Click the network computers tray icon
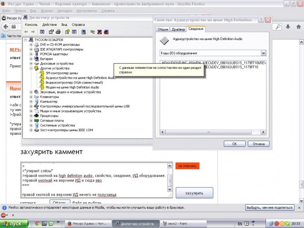The image size is (304, 228). [271, 224]
